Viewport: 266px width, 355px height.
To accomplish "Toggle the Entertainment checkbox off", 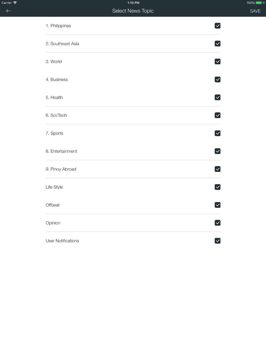I will click(x=218, y=151).
